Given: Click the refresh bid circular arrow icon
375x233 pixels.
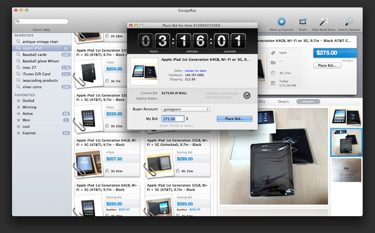Looking at the screenshot, I should pyautogui.click(x=247, y=95).
